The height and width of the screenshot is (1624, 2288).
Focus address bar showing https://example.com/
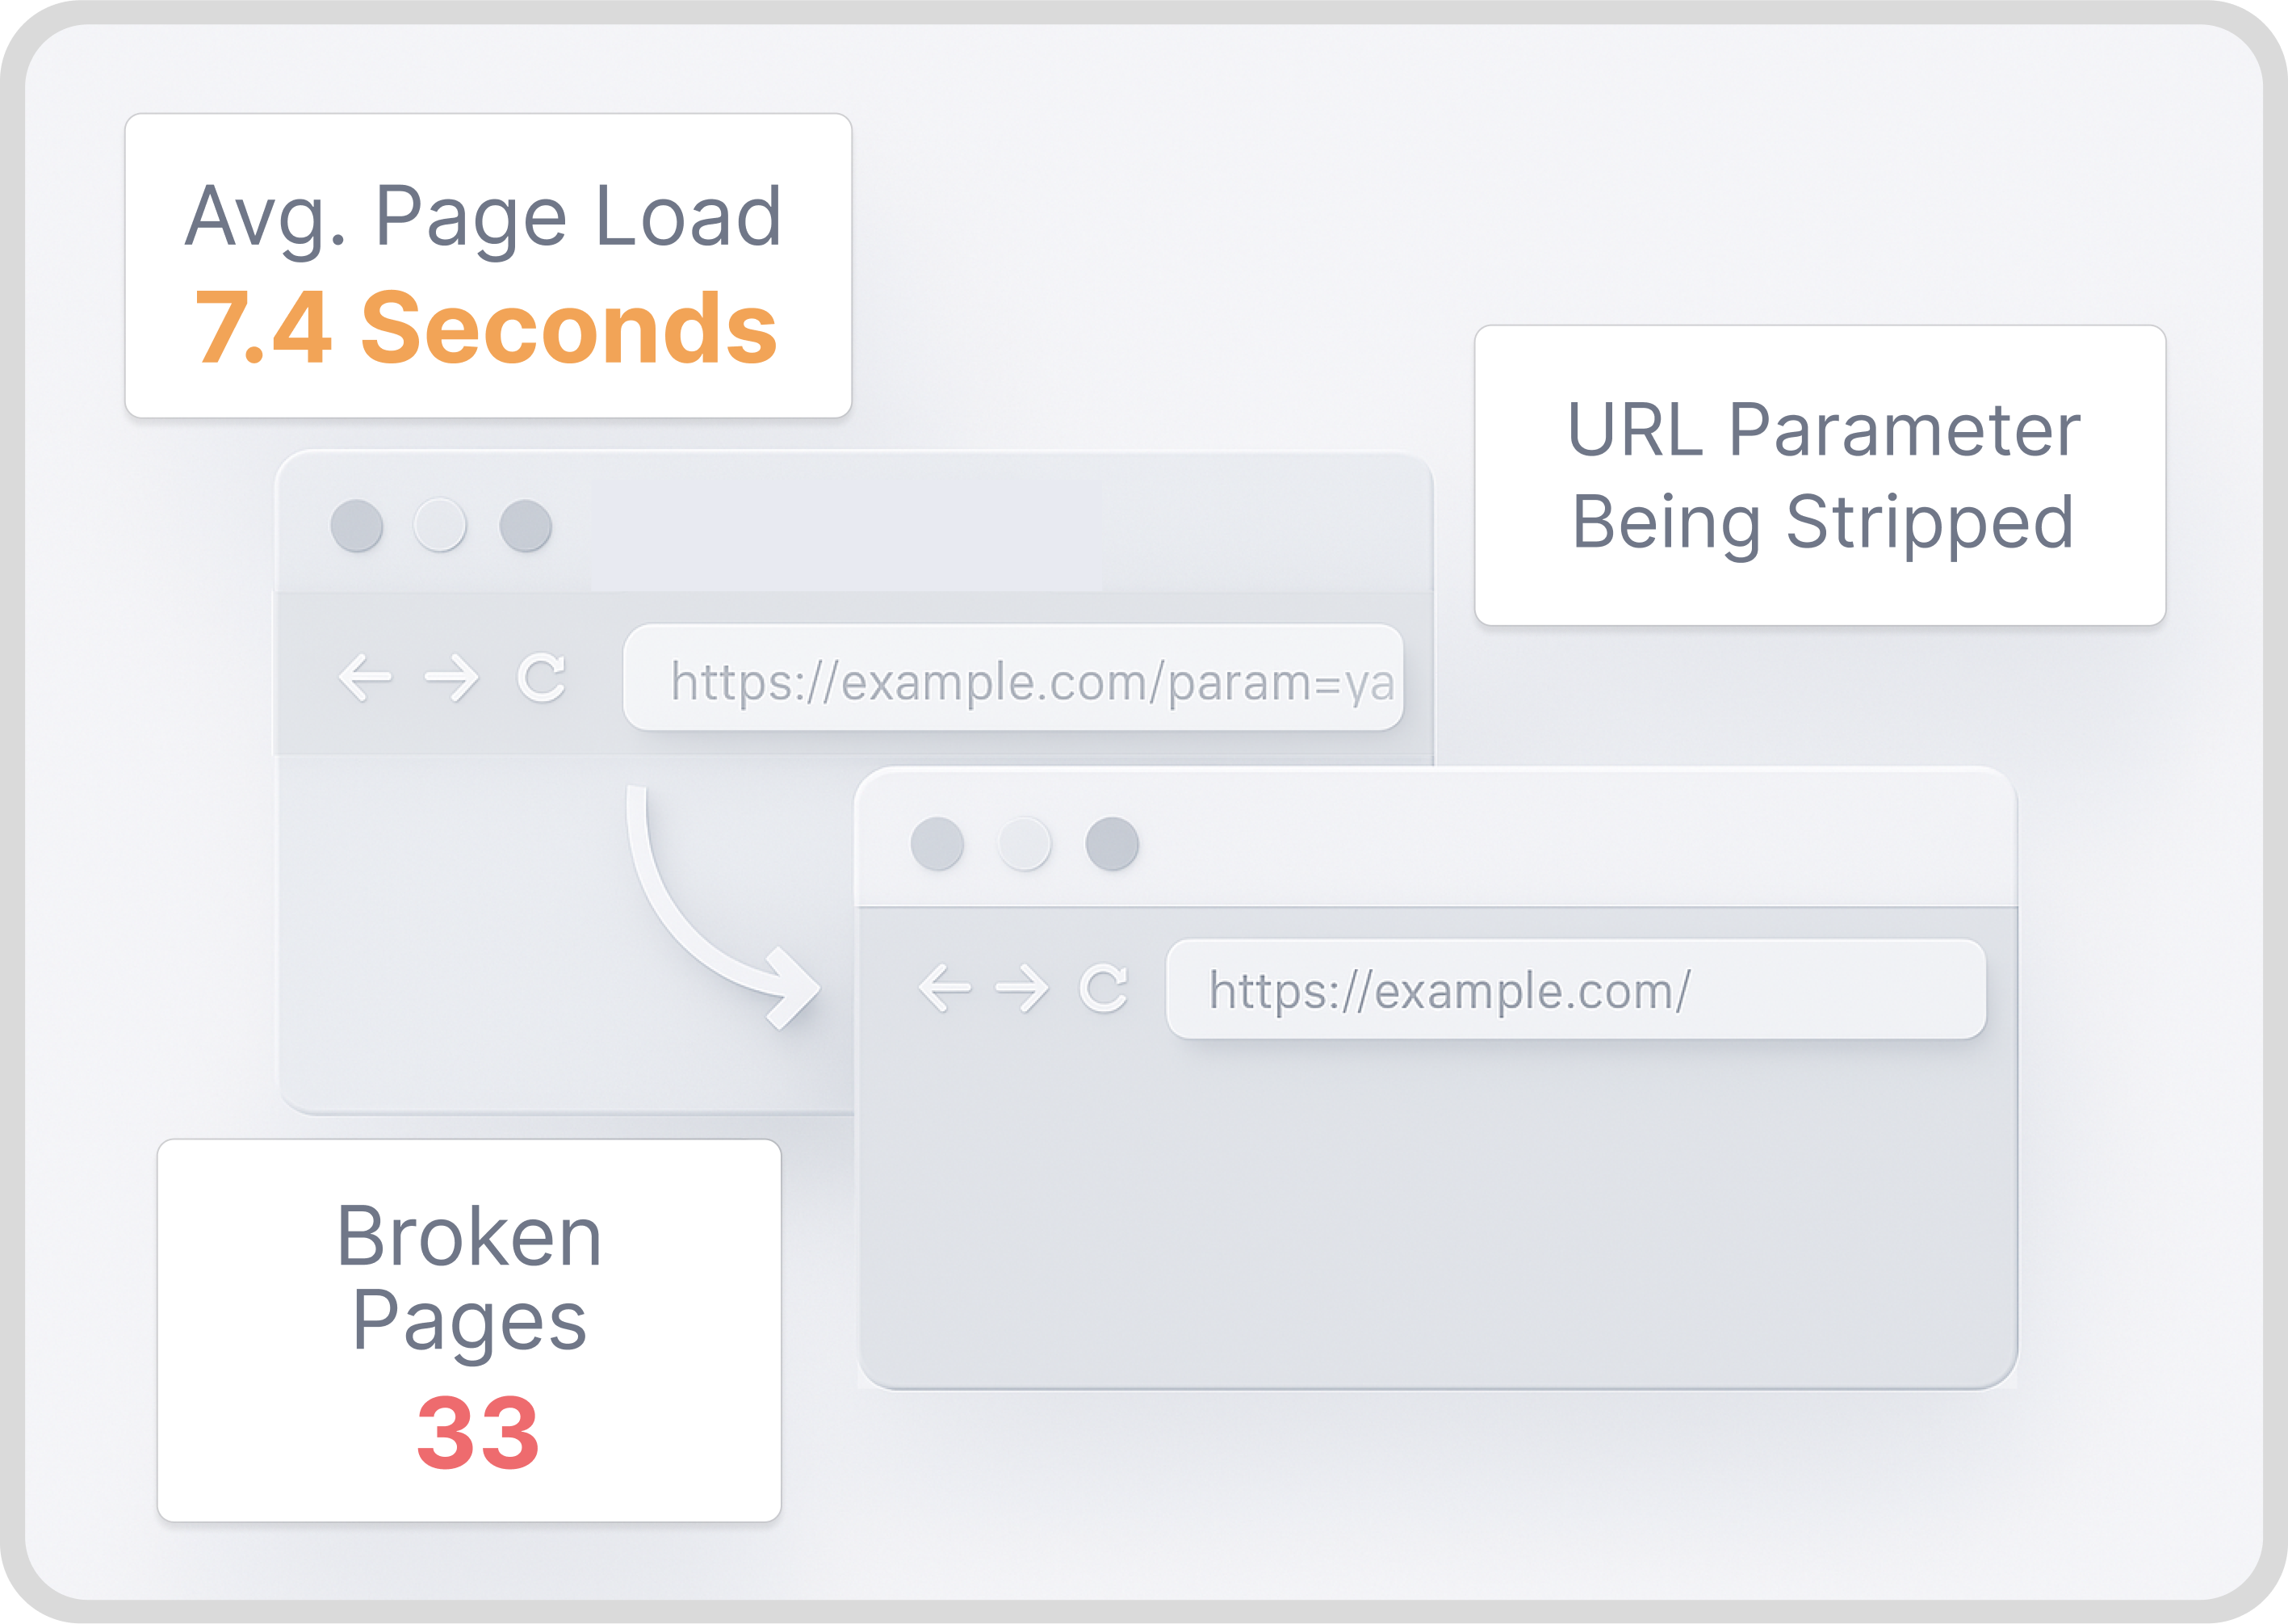click(1575, 989)
